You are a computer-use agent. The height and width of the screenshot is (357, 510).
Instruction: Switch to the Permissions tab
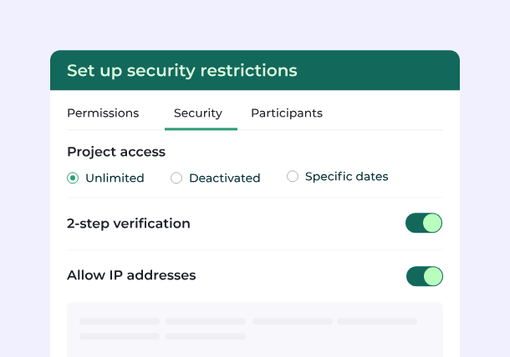(103, 113)
